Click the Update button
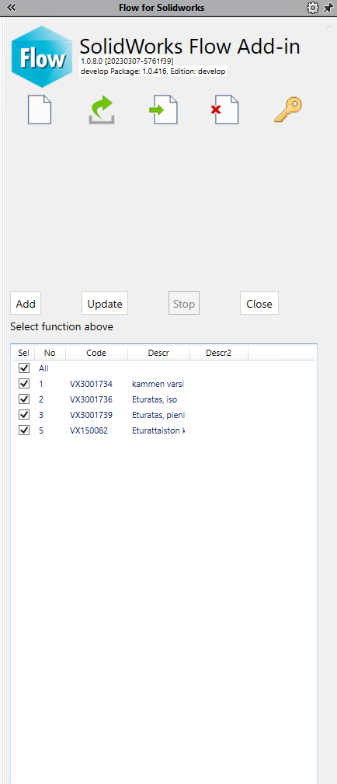The height and width of the screenshot is (784, 337). coord(105,304)
